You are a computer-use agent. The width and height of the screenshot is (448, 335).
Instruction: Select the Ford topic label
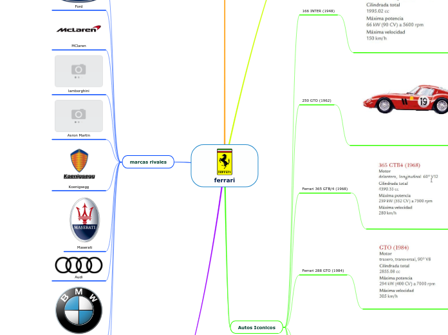(x=79, y=6)
